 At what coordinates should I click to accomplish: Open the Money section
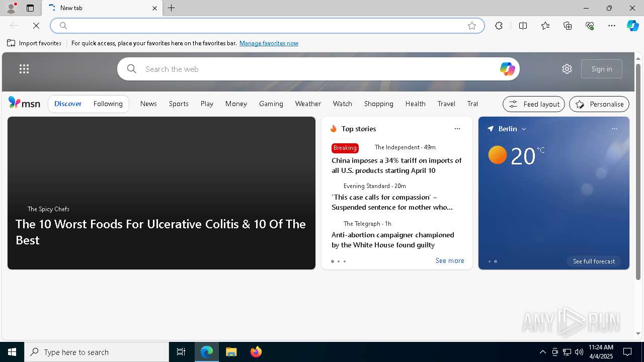coord(236,104)
